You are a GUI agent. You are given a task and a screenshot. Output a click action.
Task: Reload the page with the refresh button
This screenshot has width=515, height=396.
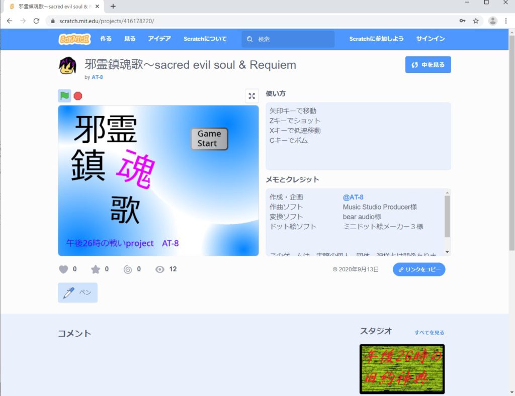36,21
